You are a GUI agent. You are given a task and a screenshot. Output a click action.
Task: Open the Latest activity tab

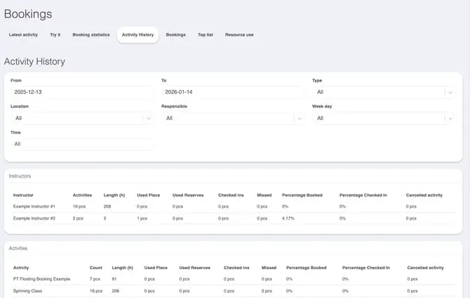pyautogui.click(x=23, y=34)
